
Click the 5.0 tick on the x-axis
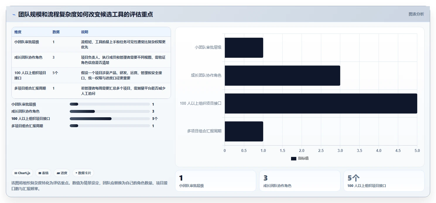(417, 151)
